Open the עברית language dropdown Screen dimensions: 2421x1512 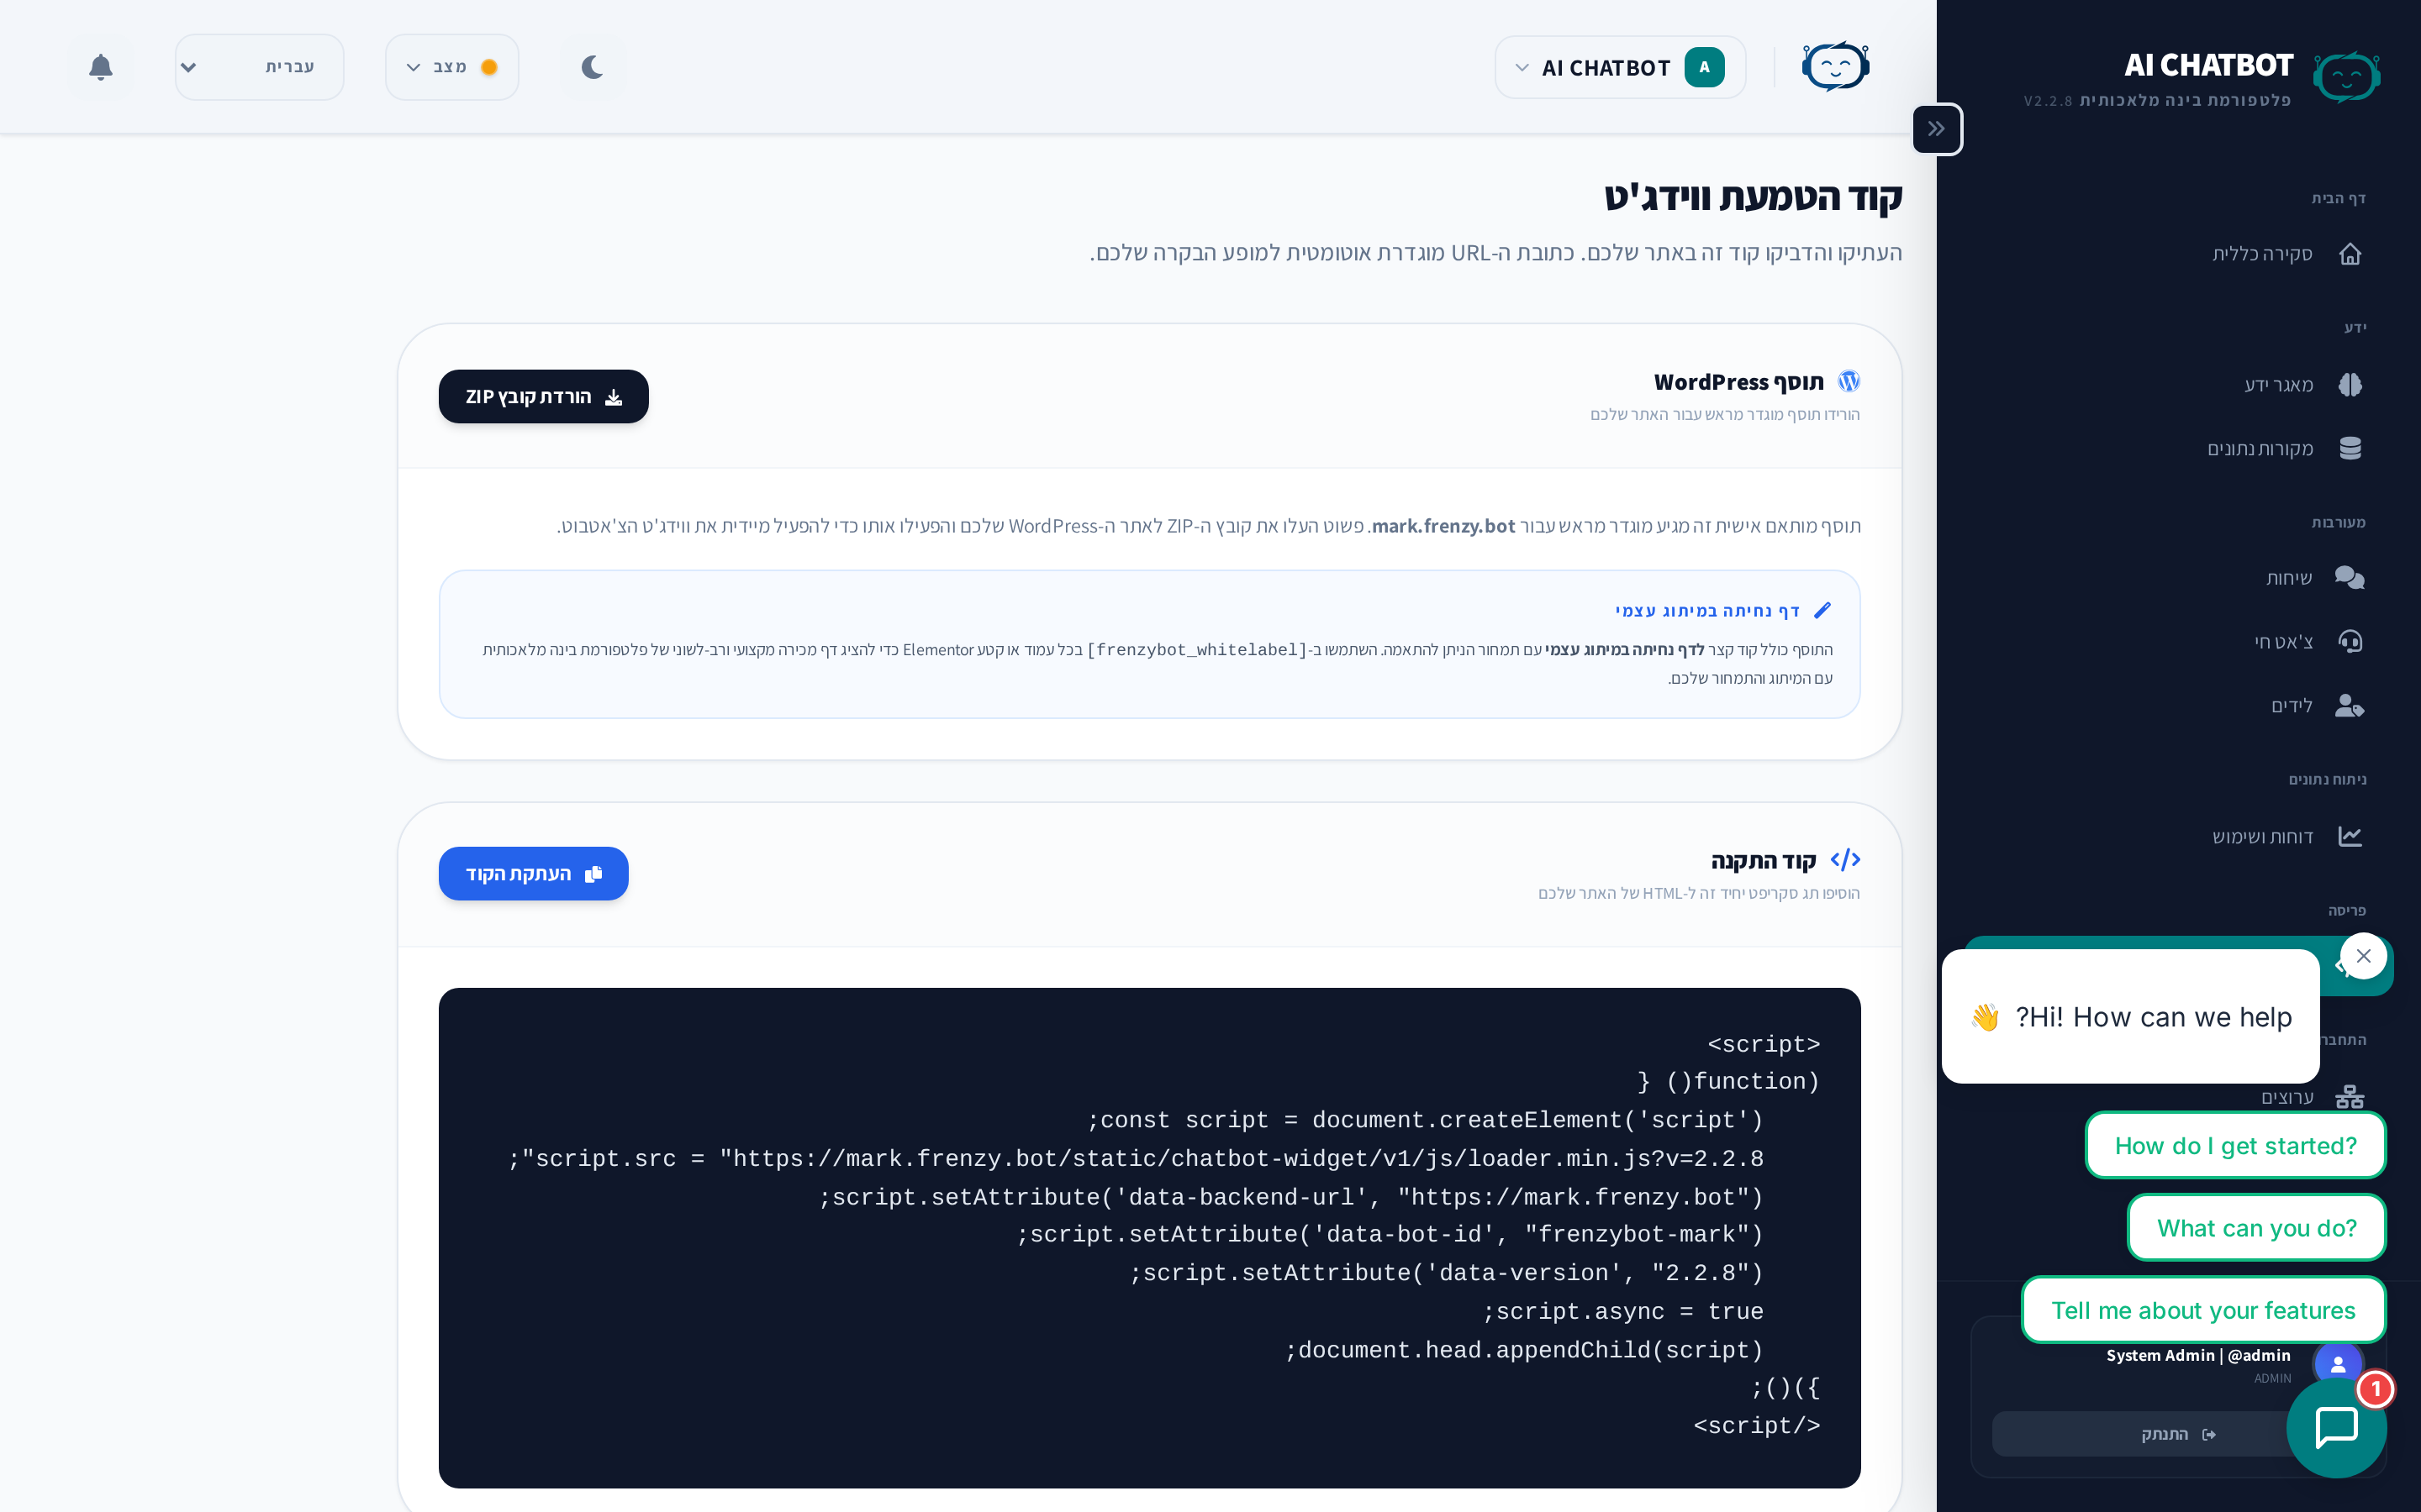click(x=259, y=67)
